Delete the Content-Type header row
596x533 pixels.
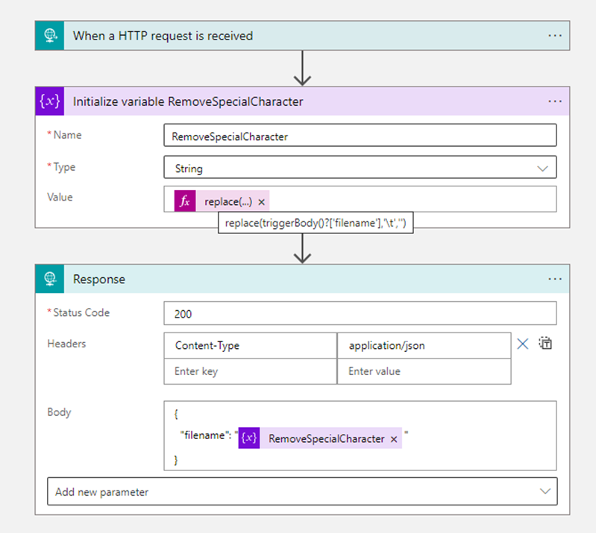click(523, 344)
